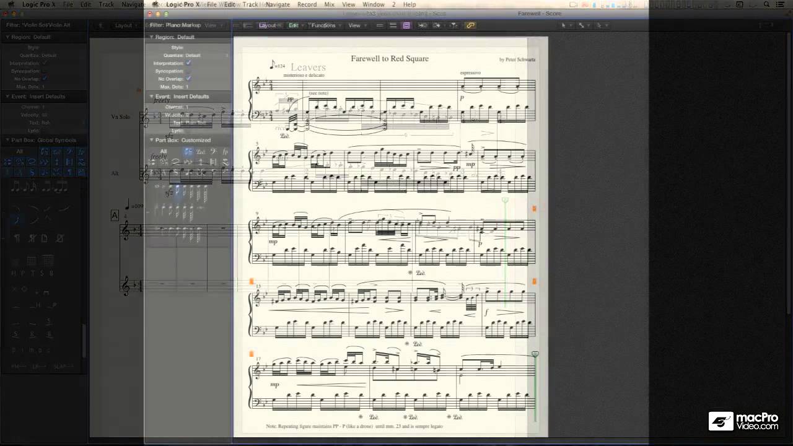Select the espressivo marking in score

(x=470, y=73)
